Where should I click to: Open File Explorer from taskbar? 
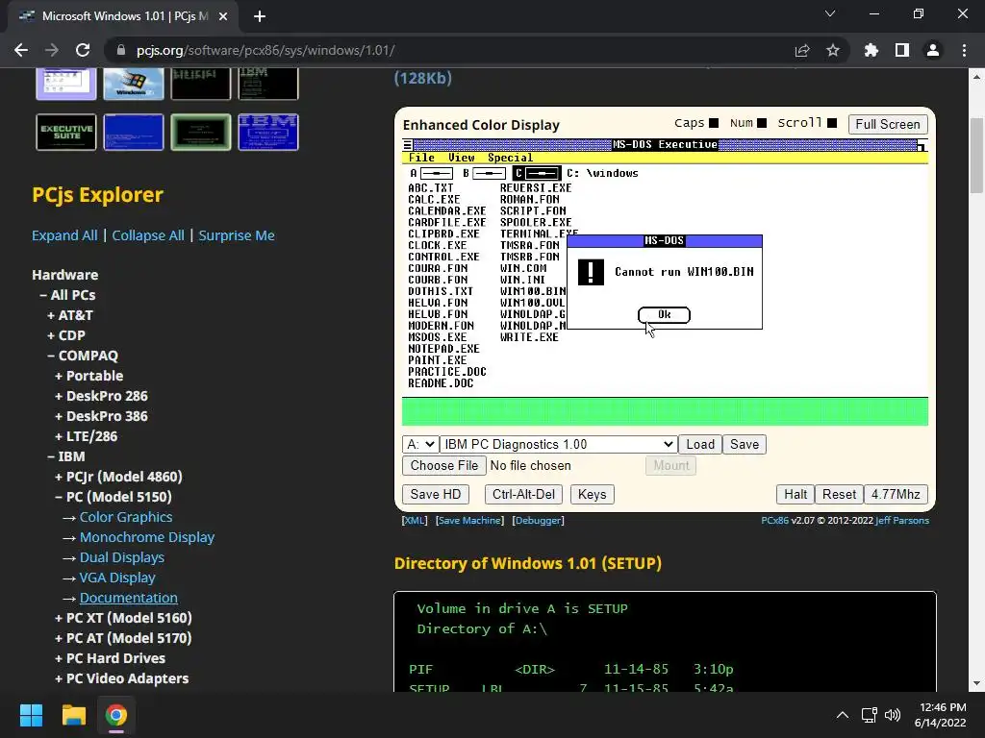[73, 715]
